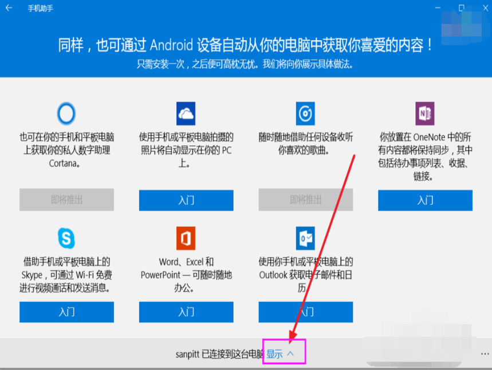Click the OneDrive cloud icon
This screenshot has width=492, height=370.
[186, 114]
